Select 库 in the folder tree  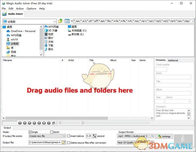[10, 48]
